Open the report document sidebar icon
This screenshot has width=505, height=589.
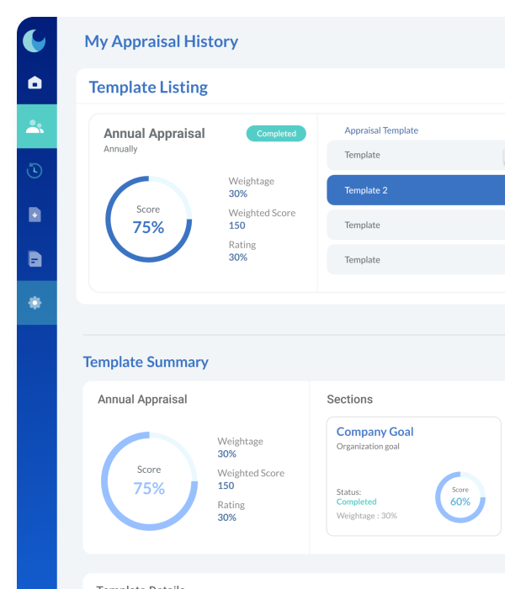pos(35,258)
